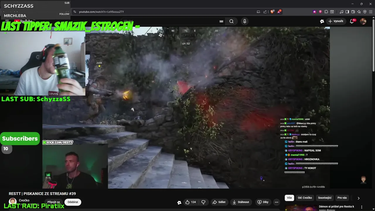Screen dimensions: 375x211
Task: Click the SUB label in the overlay
Action: (67, 3)
